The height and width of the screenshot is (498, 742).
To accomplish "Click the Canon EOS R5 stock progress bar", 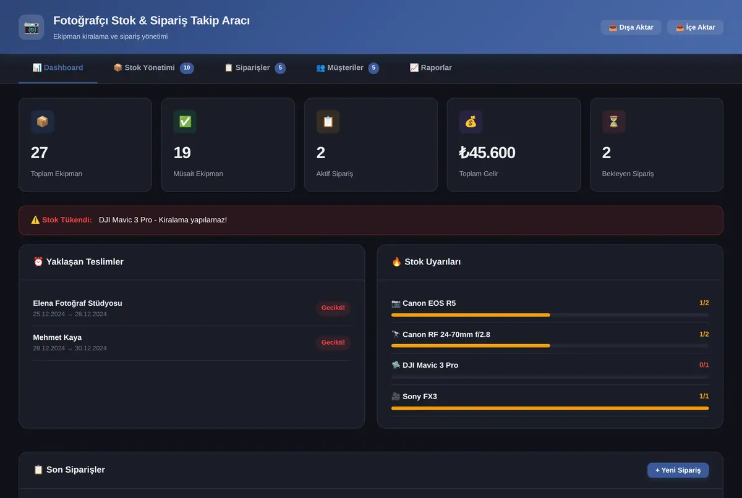I will [x=550, y=315].
